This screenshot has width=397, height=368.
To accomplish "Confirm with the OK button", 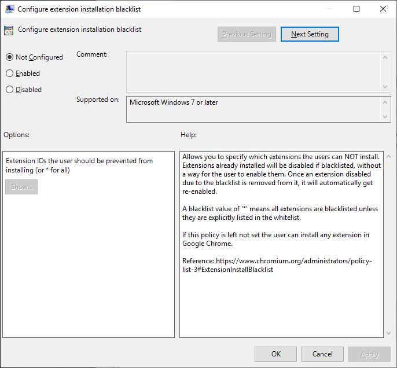I will (x=275, y=354).
